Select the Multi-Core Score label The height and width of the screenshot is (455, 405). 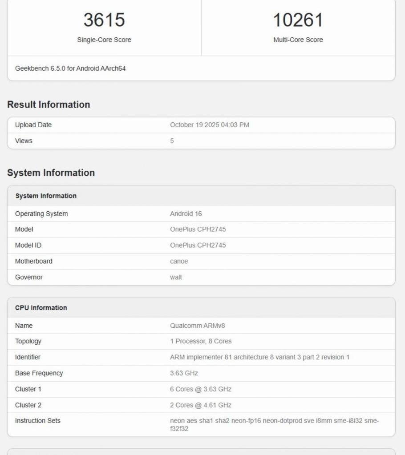point(298,40)
